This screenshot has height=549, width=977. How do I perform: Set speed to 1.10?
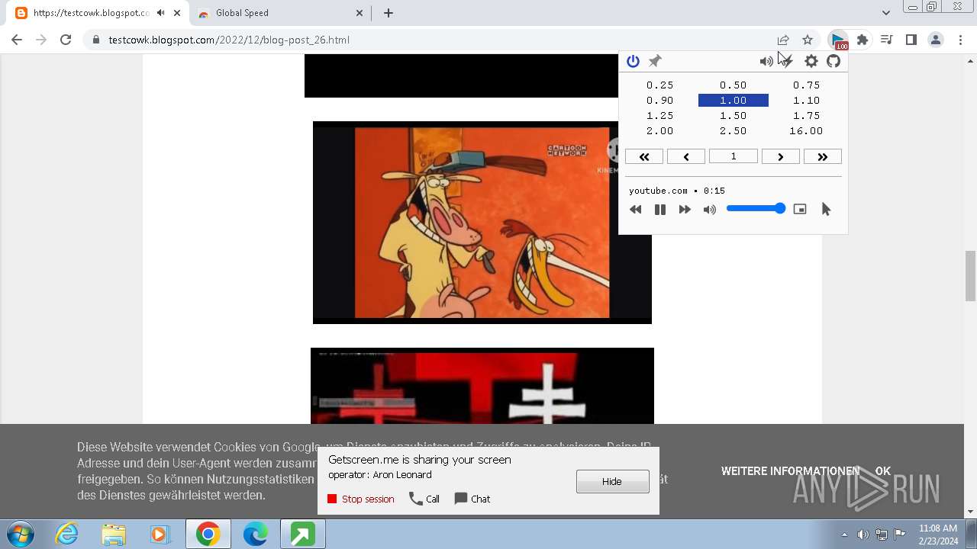[x=807, y=100]
